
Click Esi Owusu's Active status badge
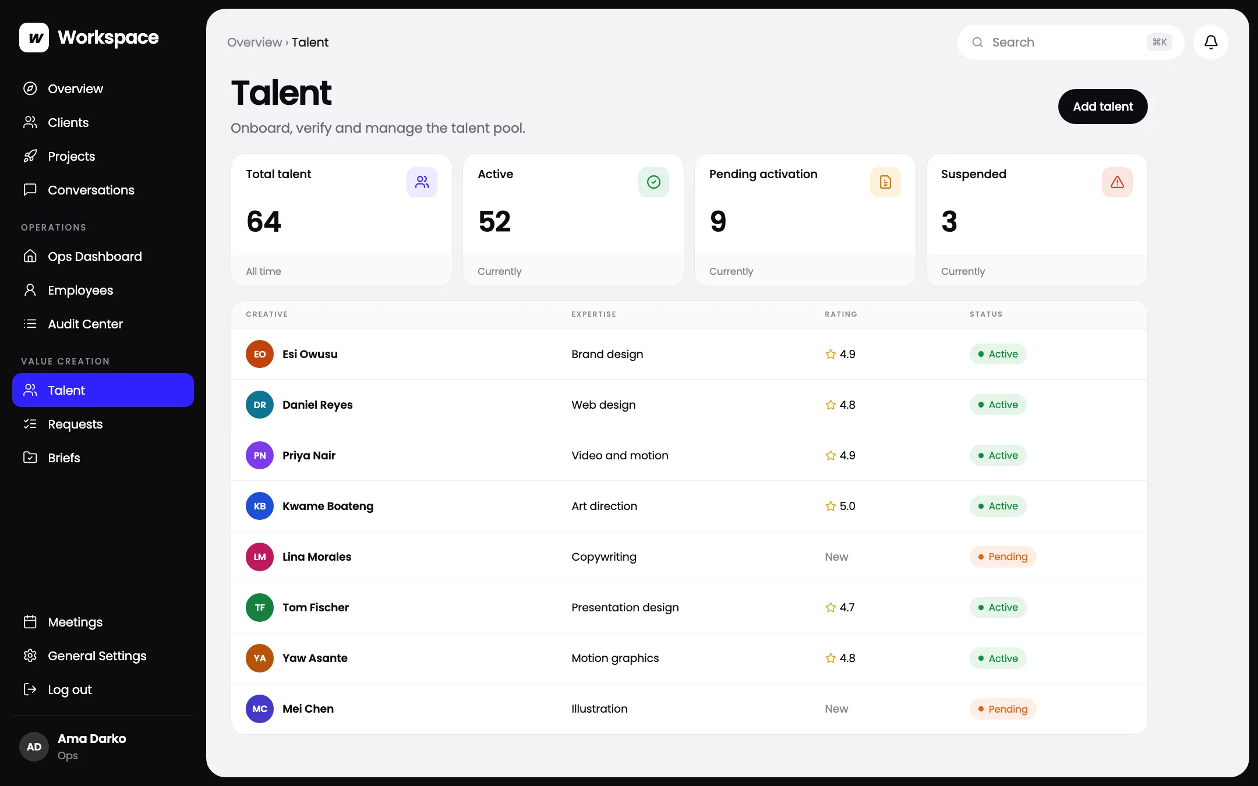(998, 354)
